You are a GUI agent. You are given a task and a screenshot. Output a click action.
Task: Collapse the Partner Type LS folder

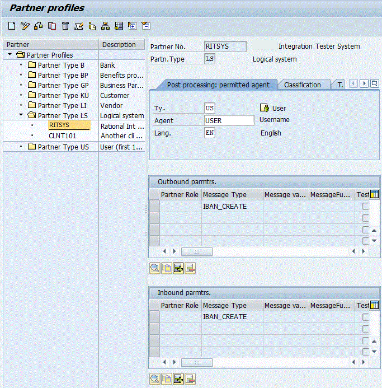pyautogui.click(x=21, y=115)
